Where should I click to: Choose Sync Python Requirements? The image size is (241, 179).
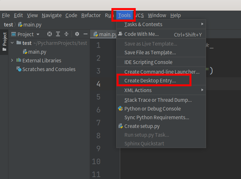tap(161, 117)
